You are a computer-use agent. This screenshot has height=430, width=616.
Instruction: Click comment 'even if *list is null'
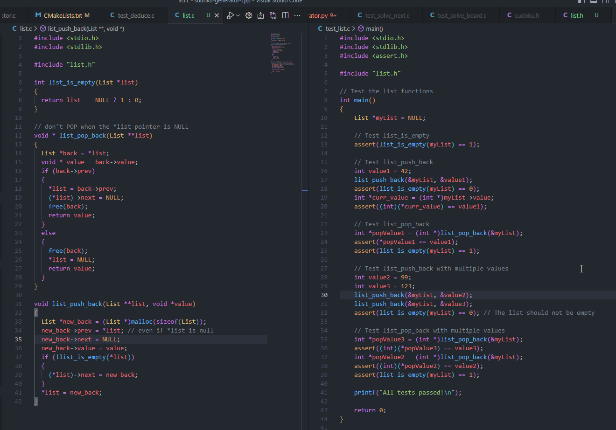click(x=170, y=330)
